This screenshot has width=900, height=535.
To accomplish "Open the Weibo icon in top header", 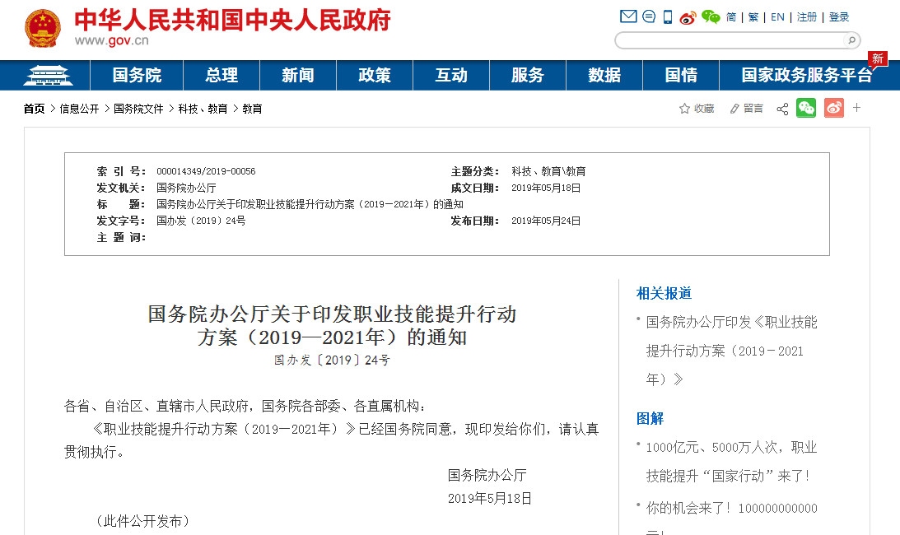I will click(688, 18).
